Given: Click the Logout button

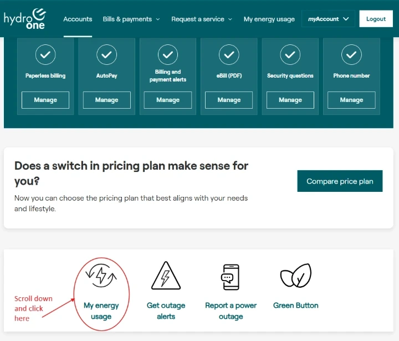Looking at the screenshot, I should point(376,19).
